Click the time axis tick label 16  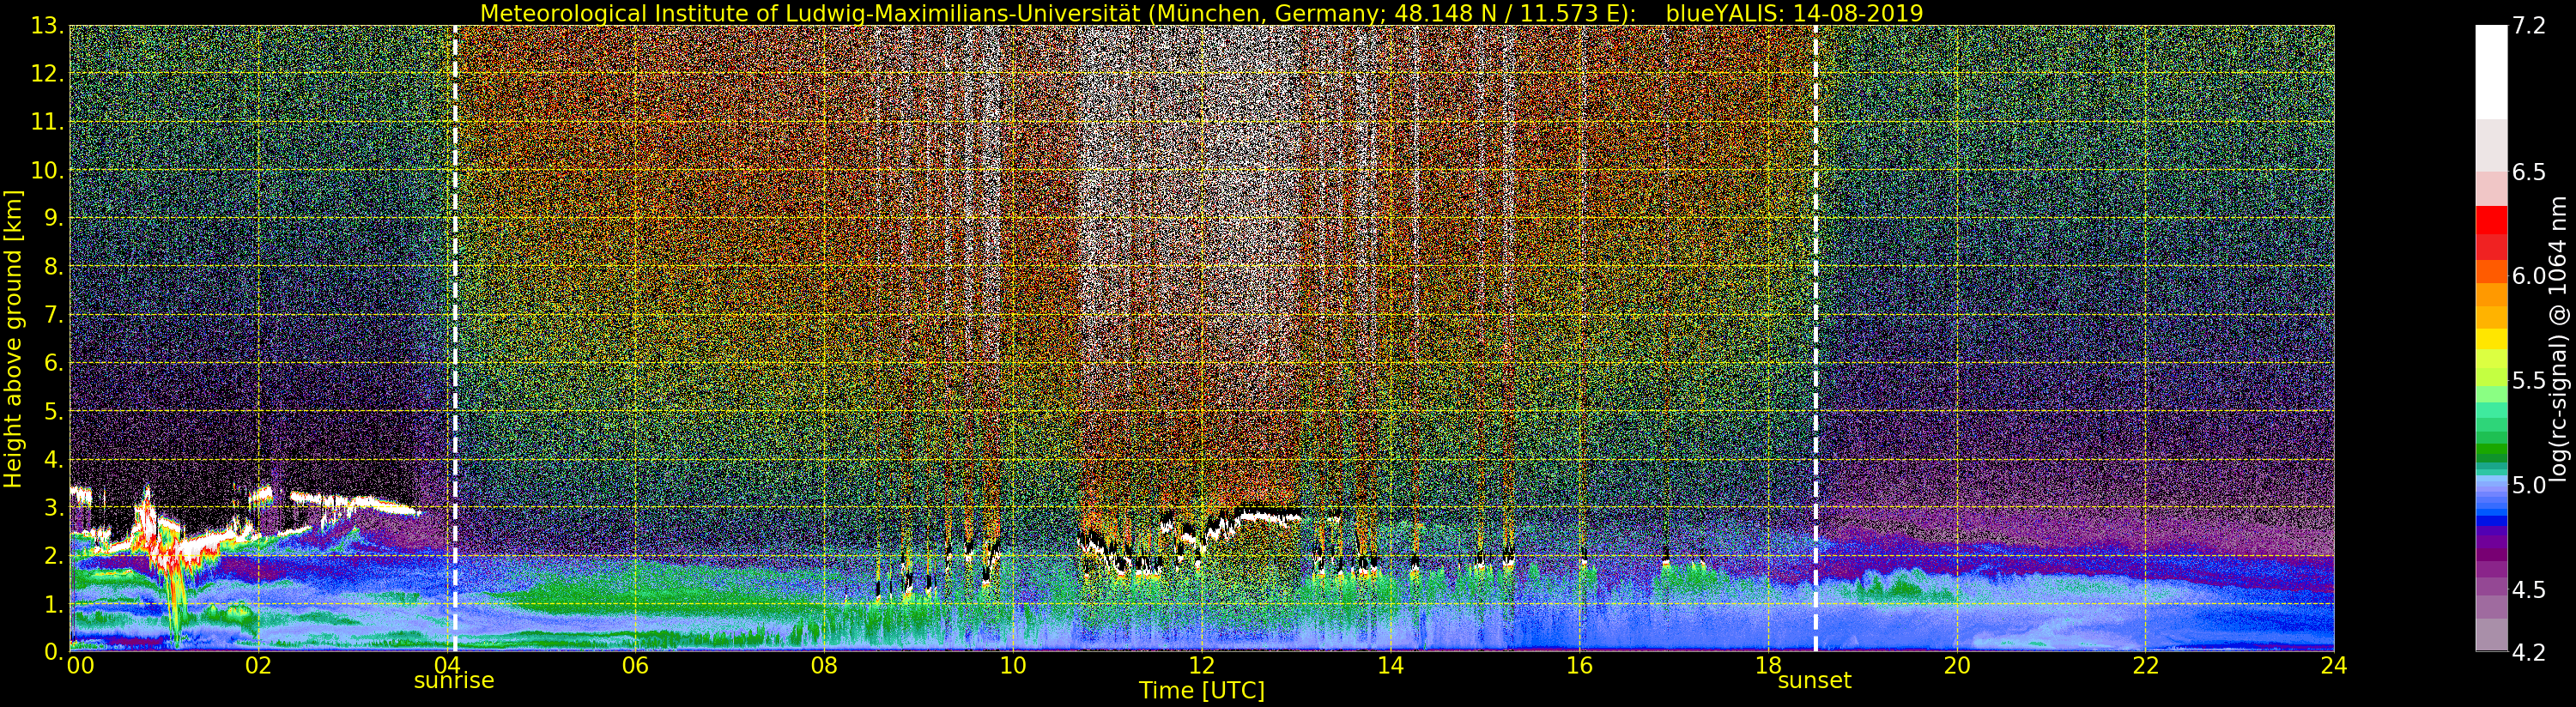[1579, 666]
